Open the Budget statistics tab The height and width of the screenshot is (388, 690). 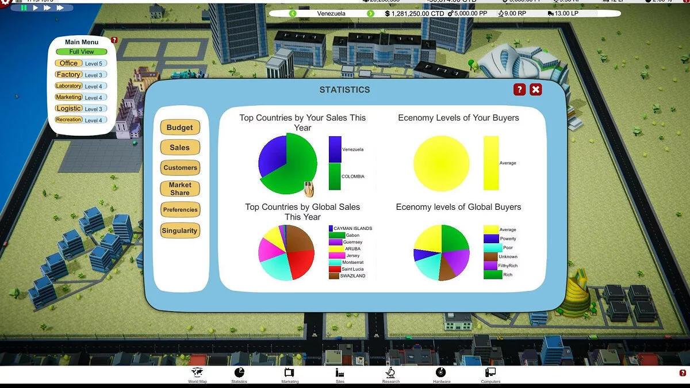pos(180,128)
